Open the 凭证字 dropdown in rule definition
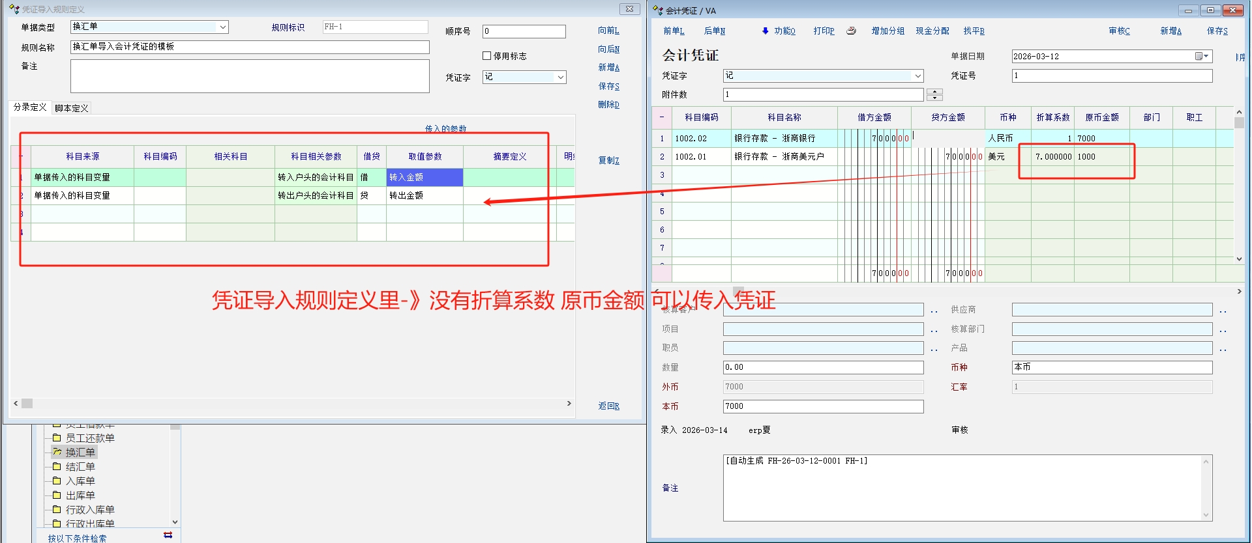Viewport: 1252px width, 543px height. pyautogui.click(x=560, y=77)
